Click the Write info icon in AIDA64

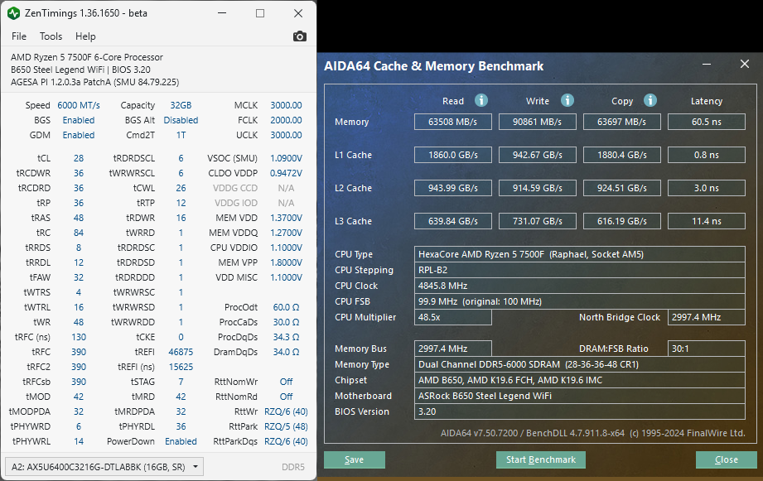click(567, 100)
